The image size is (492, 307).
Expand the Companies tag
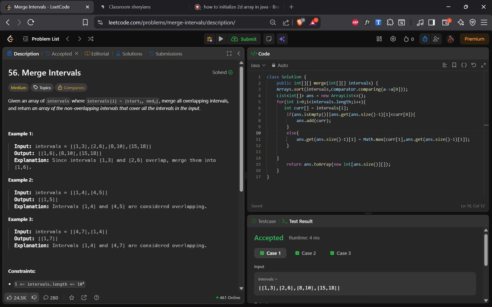pos(71,88)
